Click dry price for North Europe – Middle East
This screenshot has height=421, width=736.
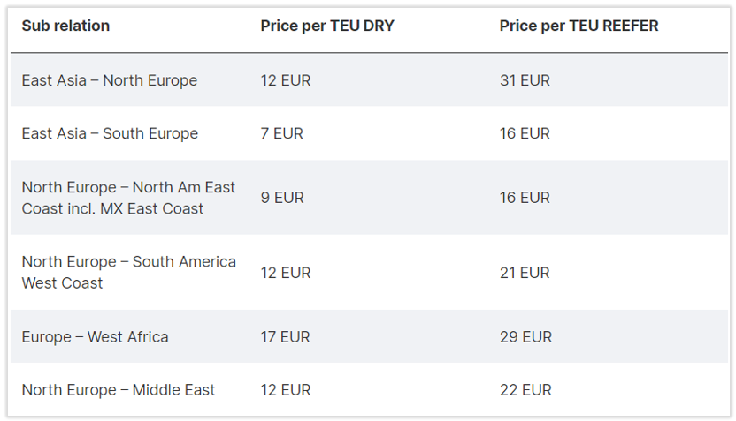285,389
